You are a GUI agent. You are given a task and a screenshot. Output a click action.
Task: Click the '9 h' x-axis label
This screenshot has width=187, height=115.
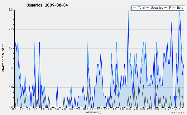pyautogui.click(x=78, y=109)
